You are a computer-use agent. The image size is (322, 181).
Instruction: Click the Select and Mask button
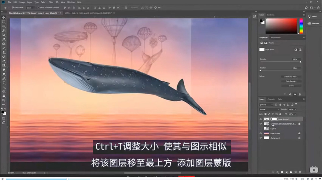tap(291, 76)
